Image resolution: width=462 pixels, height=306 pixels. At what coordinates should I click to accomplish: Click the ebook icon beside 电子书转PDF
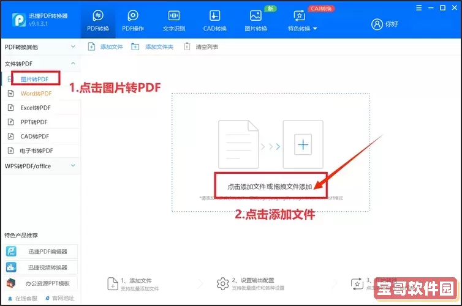click(x=10, y=151)
